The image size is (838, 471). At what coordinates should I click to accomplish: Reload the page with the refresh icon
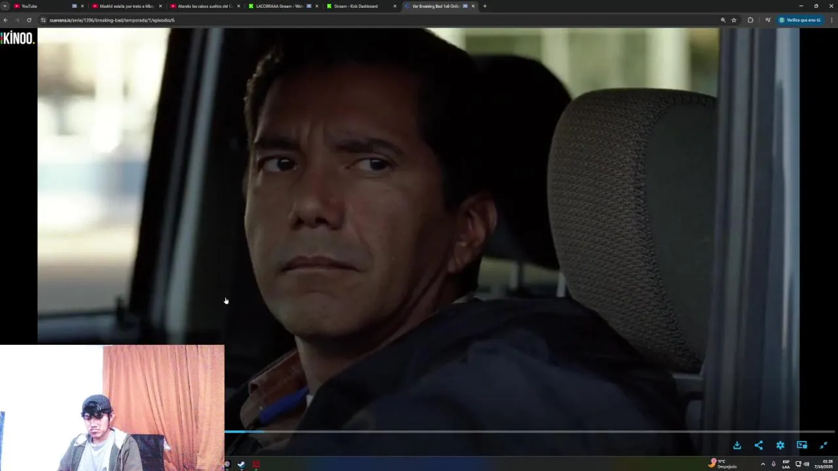click(x=29, y=20)
